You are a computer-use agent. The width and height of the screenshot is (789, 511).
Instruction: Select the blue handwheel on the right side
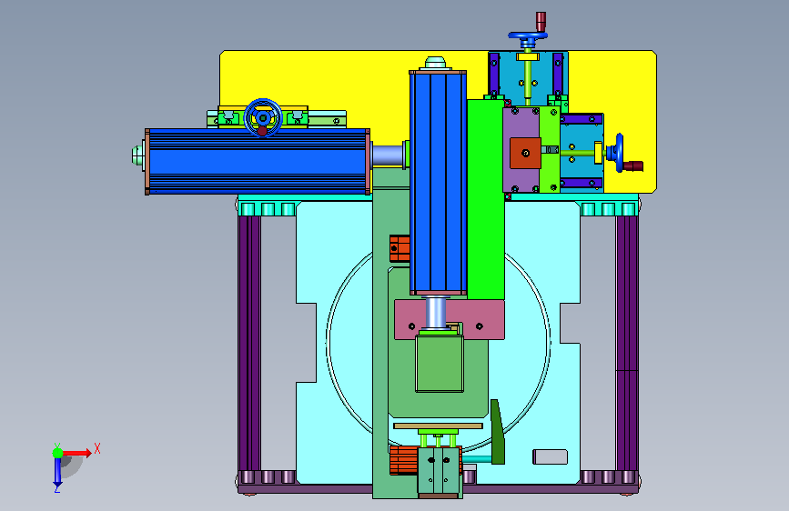619,153
